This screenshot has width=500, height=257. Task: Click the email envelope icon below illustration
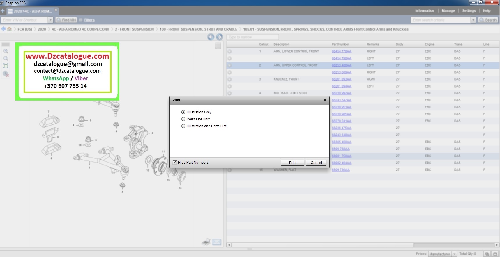[217, 242]
